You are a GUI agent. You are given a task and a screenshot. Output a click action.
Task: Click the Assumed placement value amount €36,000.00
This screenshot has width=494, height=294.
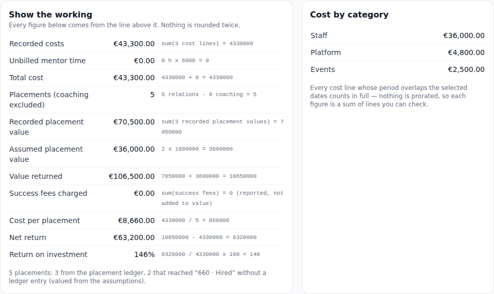pos(134,149)
